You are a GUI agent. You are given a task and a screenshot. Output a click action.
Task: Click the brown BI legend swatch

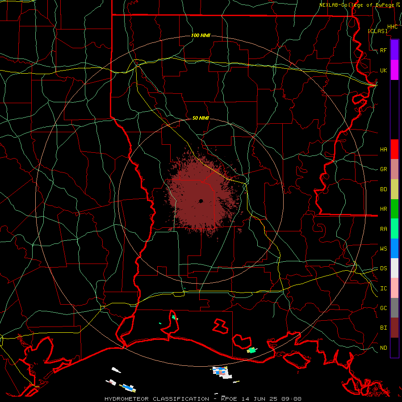point(394,328)
